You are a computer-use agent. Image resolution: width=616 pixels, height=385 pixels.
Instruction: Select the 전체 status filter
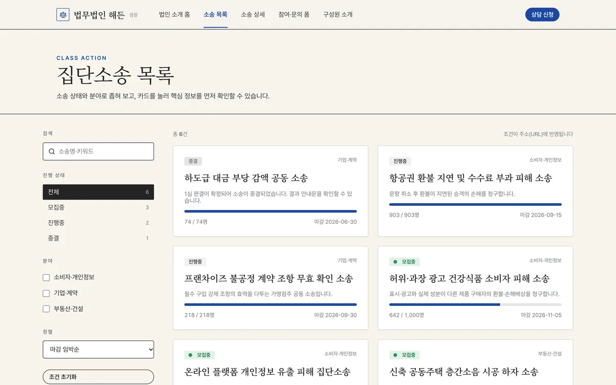(98, 192)
